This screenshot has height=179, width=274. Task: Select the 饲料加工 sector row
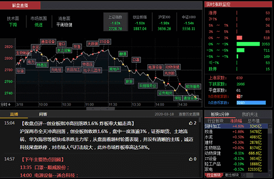[236, 126]
